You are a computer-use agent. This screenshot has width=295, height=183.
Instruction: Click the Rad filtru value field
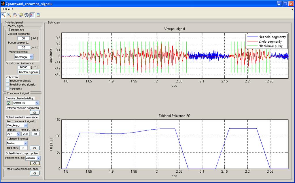[x=24, y=148]
